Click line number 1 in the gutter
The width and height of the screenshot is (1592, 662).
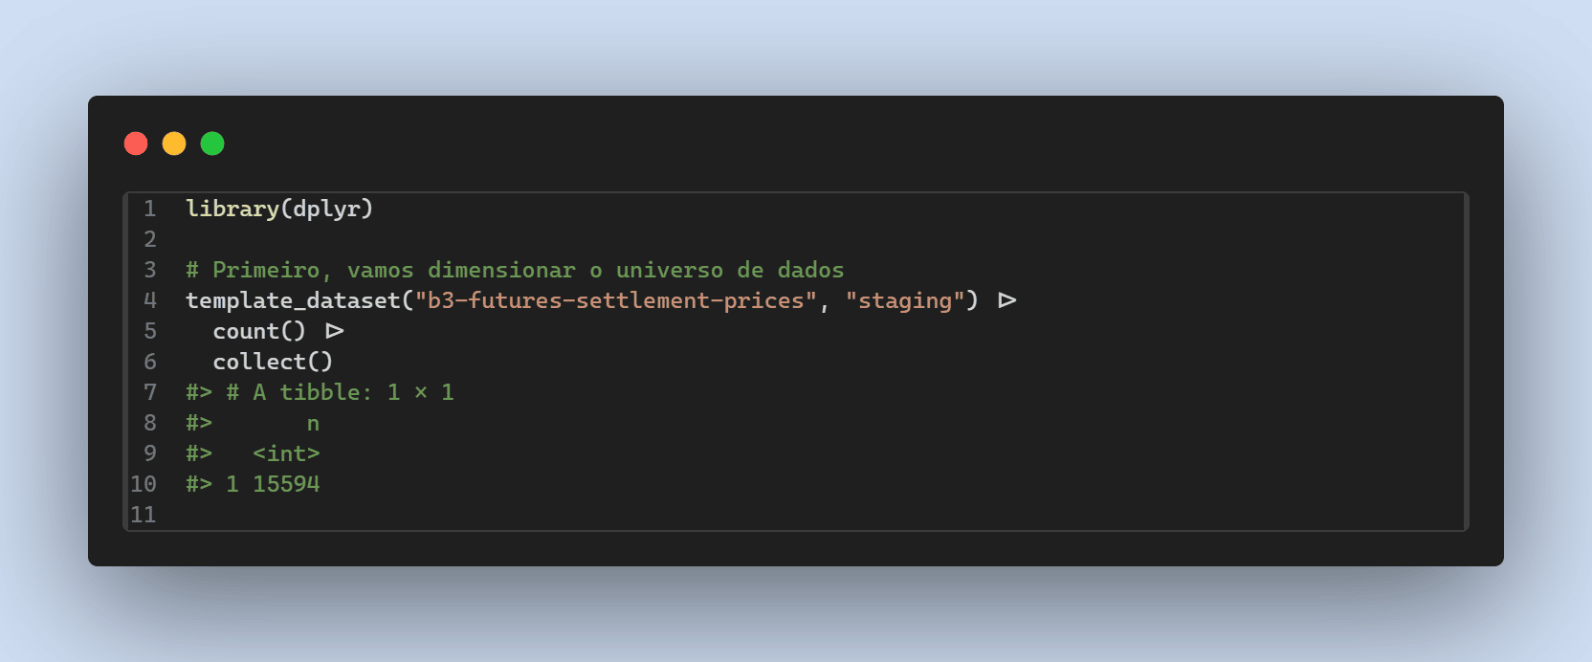coord(150,209)
